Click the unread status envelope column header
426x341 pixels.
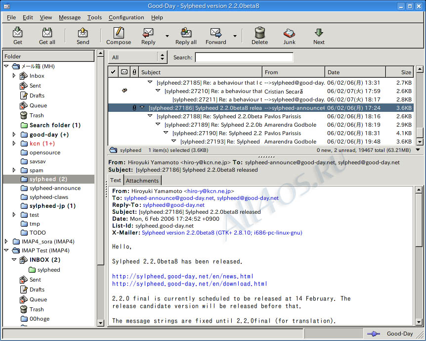(x=124, y=72)
